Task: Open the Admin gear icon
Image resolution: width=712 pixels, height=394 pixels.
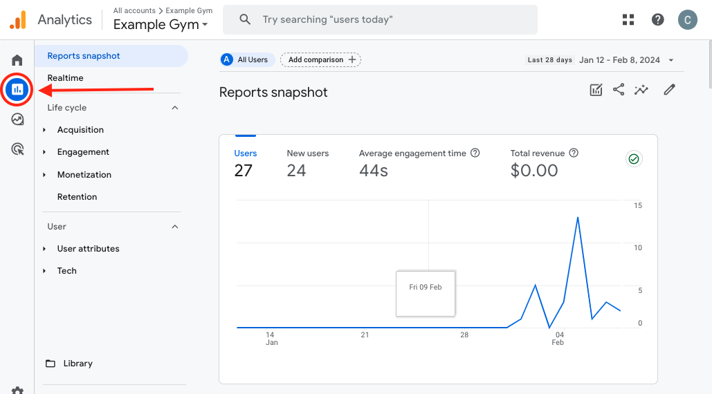Action: 17,391
